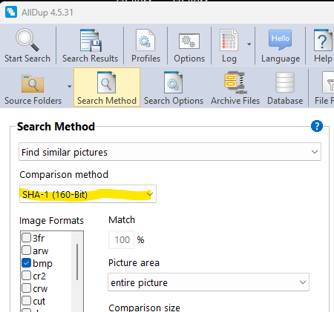The width and height of the screenshot is (334, 312).
Task: Click the Search Method heading text
Action: tap(56, 127)
